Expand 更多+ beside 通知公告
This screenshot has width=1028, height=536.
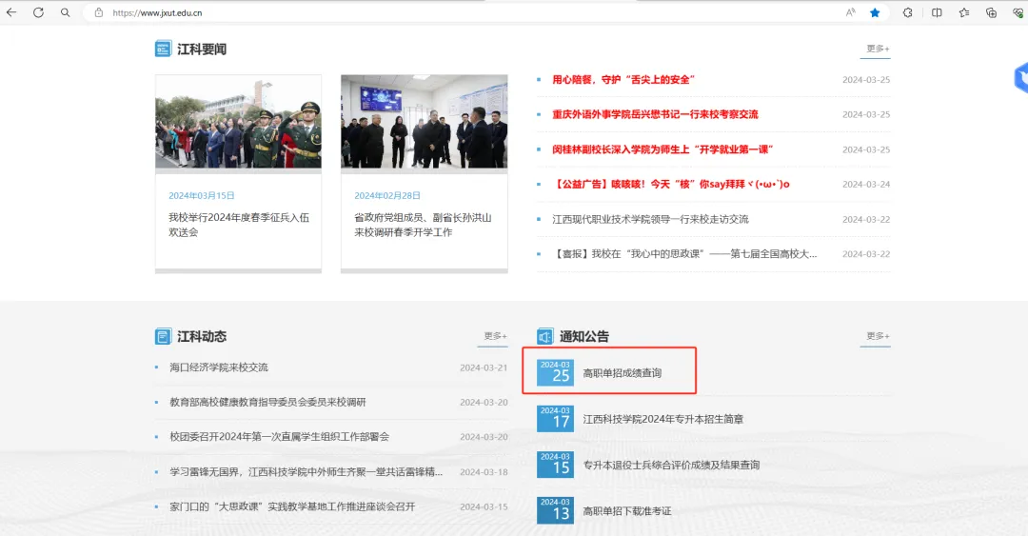pos(877,336)
